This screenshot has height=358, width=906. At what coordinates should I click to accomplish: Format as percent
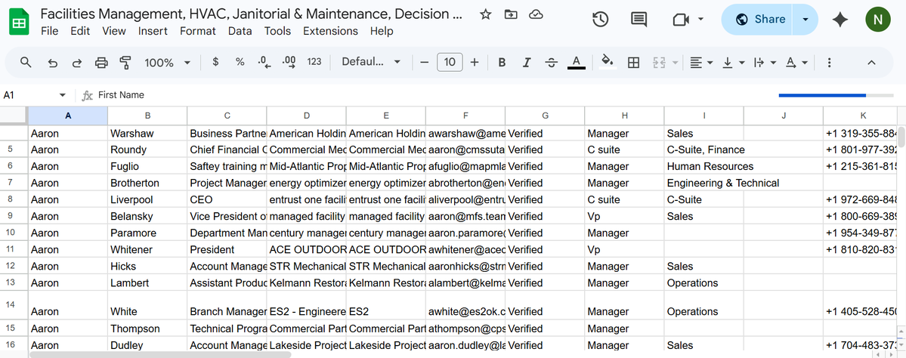[x=240, y=62]
